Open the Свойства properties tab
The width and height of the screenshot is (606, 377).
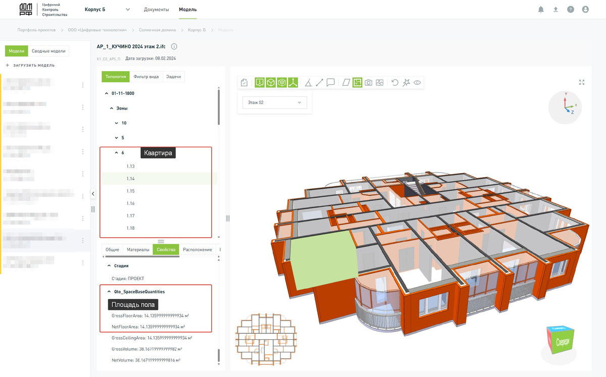pos(166,250)
